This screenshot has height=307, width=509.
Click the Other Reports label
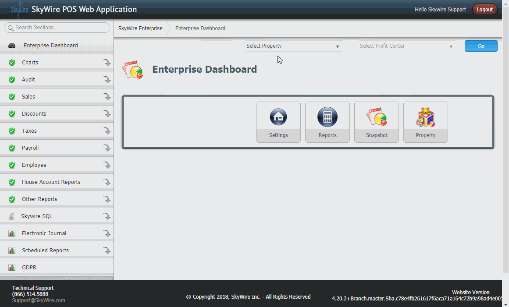tap(39, 199)
